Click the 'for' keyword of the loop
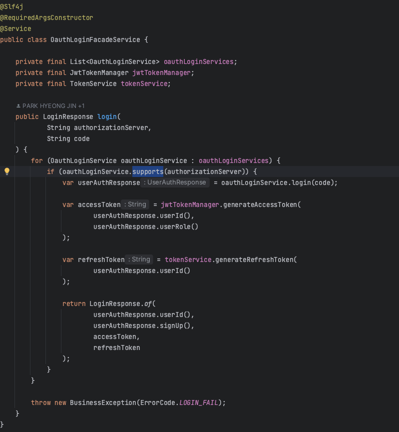Viewport: 399px width, 432px height. point(37,160)
